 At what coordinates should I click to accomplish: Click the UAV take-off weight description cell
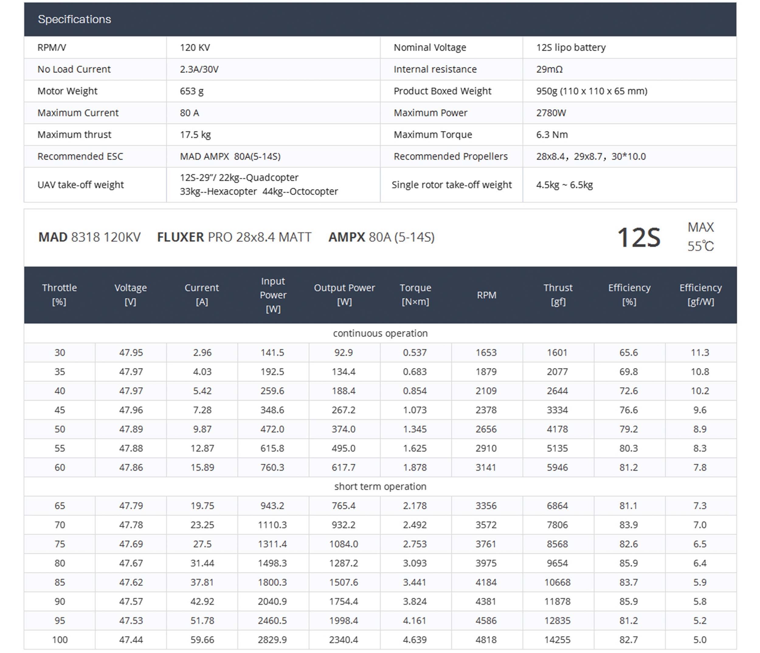259,185
